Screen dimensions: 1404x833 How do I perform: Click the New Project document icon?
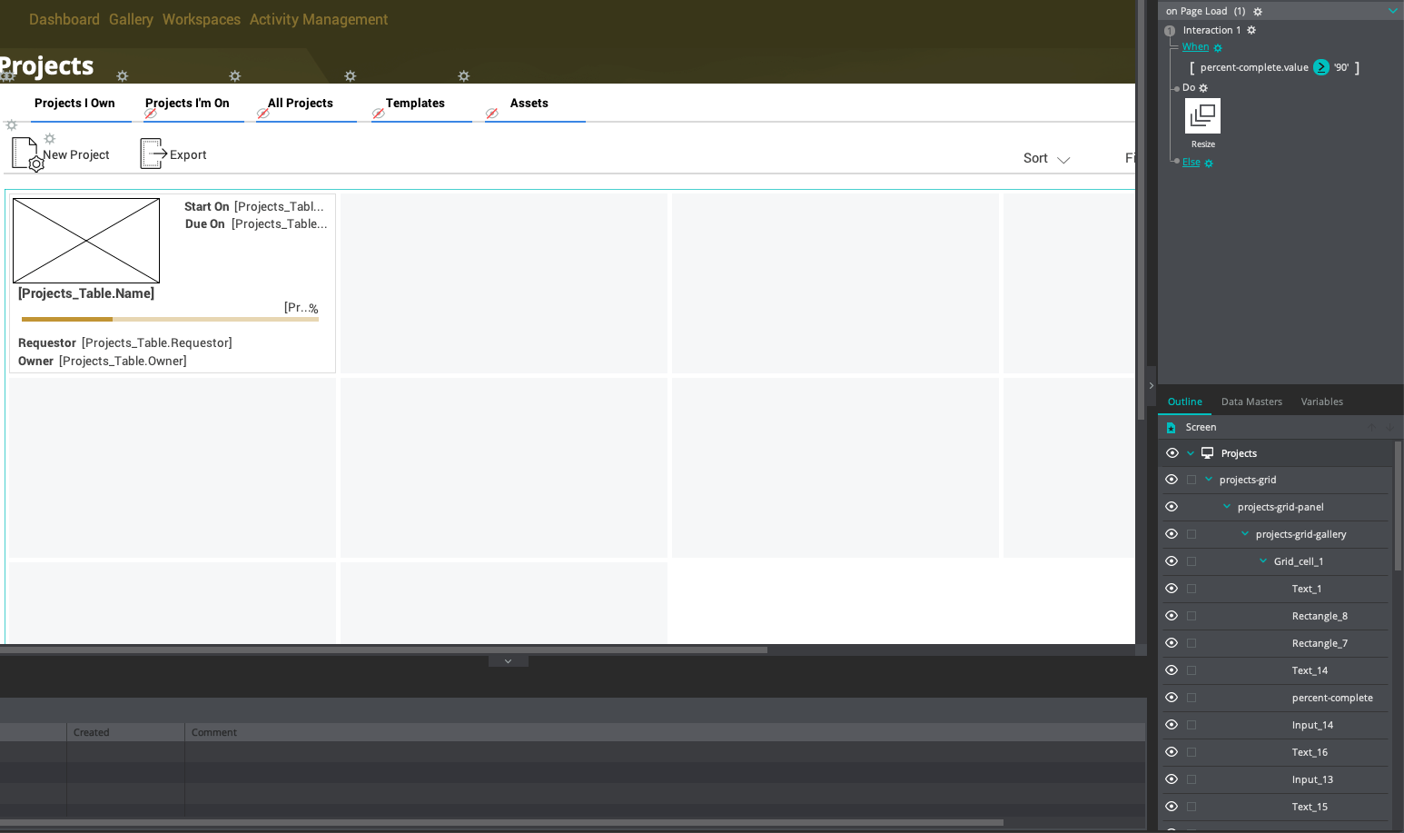pos(26,154)
